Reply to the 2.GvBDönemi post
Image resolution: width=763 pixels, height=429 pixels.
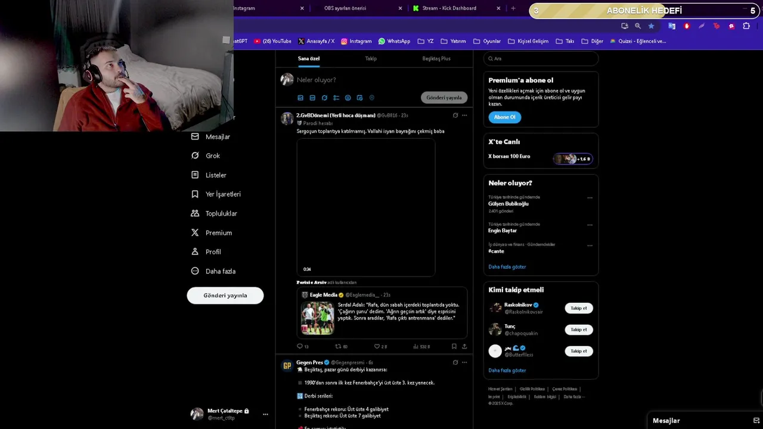(x=303, y=346)
